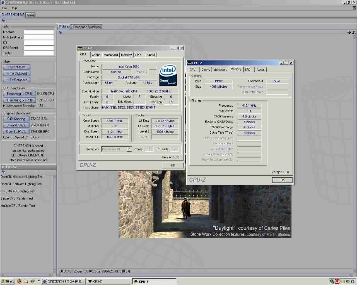Click the pin icon below CINEBENCH 9.5 tab
Screen dimensions: 357x285
[x=3, y=21]
